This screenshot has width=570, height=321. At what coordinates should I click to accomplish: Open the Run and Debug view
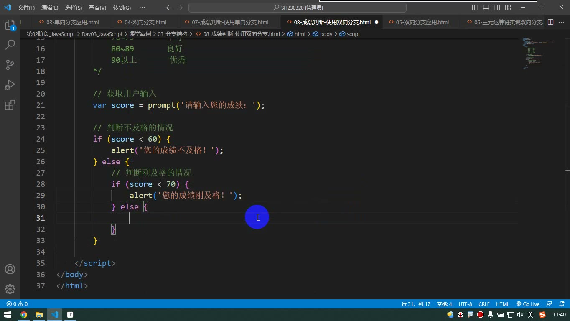click(10, 85)
